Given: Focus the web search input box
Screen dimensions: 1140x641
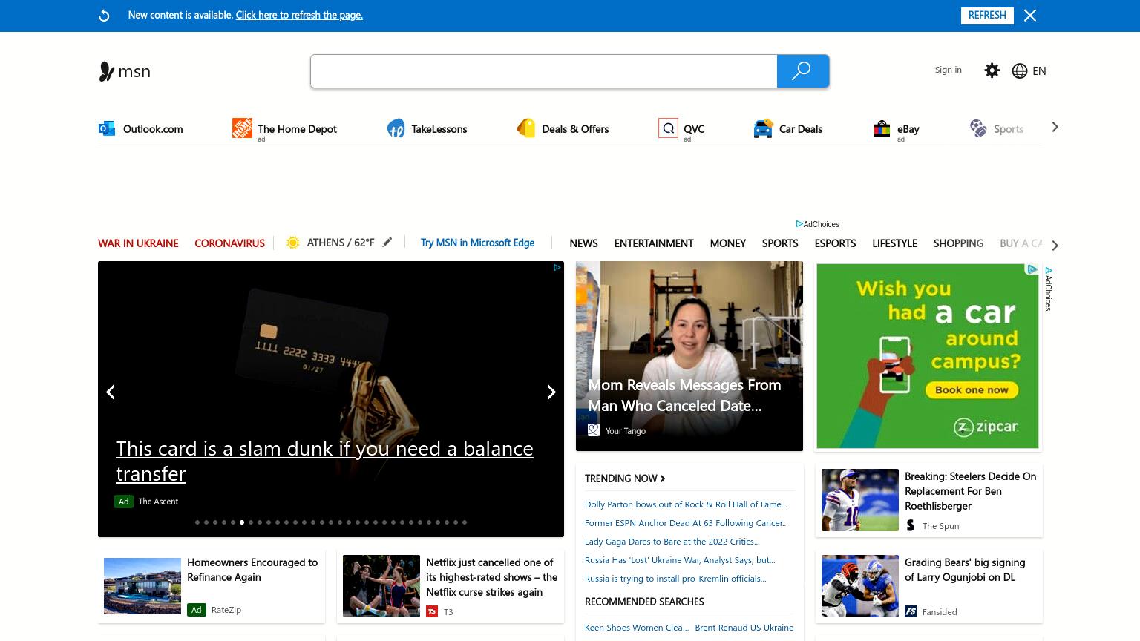Looking at the screenshot, I should 543,71.
